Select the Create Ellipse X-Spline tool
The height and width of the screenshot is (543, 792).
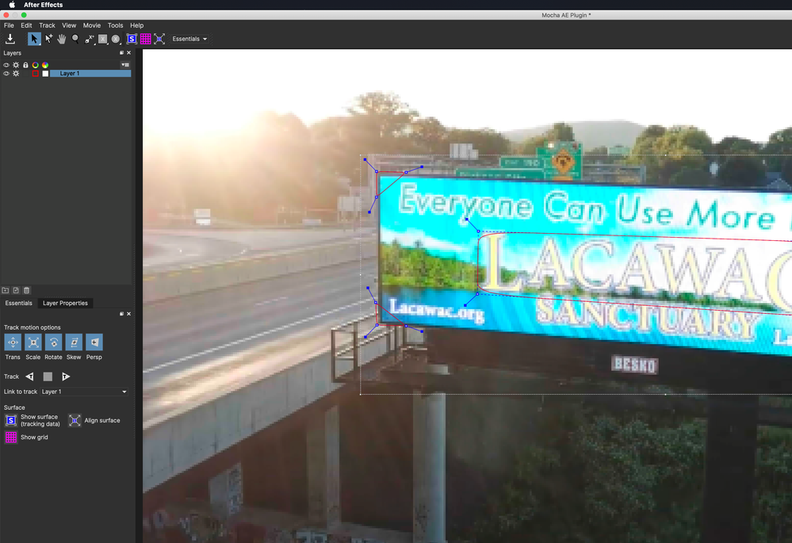(116, 39)
